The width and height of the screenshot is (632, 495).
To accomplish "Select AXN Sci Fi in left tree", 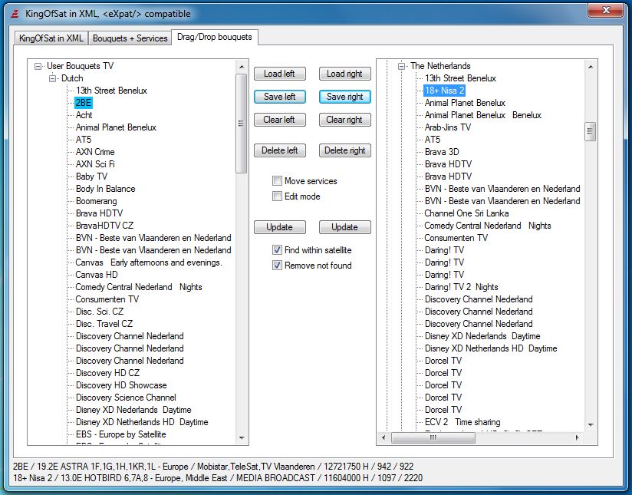I will pyautogui.click(x=95, y=164).
